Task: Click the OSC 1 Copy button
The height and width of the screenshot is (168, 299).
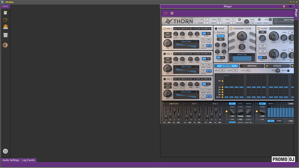Action: (x=168, y=33)
